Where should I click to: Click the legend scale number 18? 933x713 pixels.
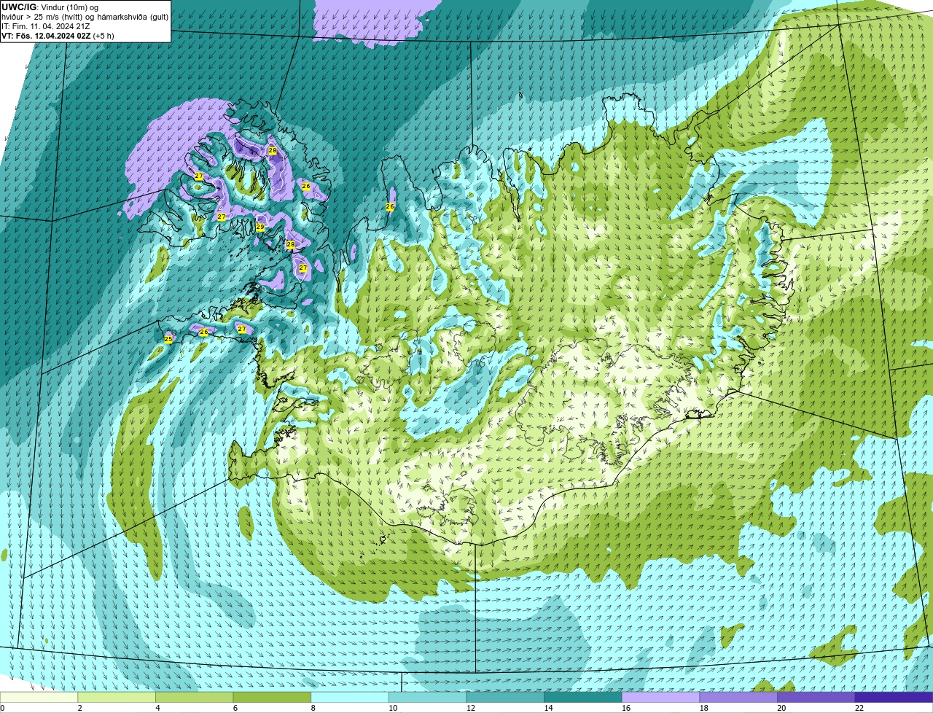click(704, 708)
